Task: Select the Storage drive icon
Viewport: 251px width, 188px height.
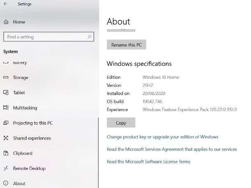Action: pyautogui.click(x=6, y=77)
